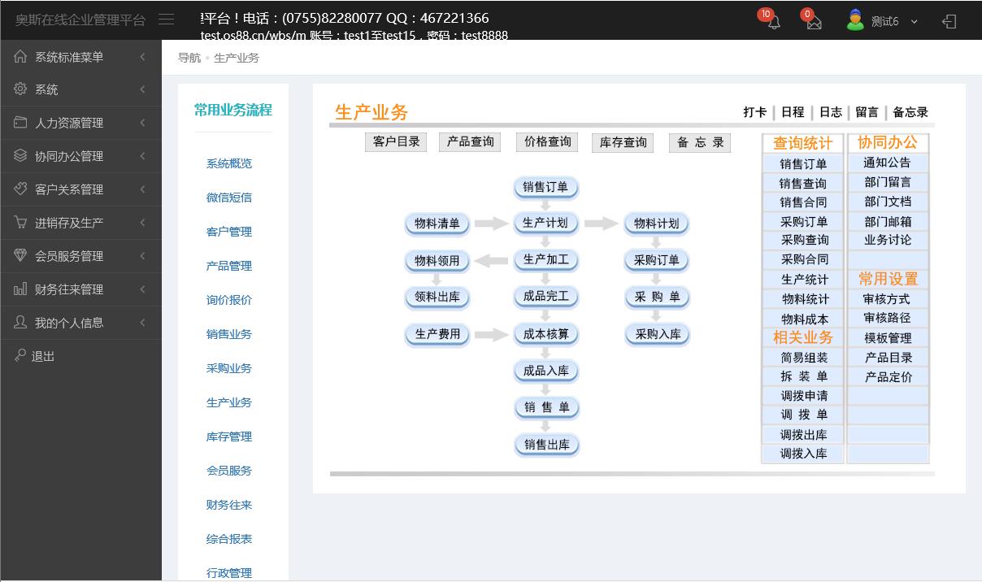Click the home icon beside 系统标准菜单
This screenshot has height=582, width=982.
pyautogui.click(x=20, y=56)
